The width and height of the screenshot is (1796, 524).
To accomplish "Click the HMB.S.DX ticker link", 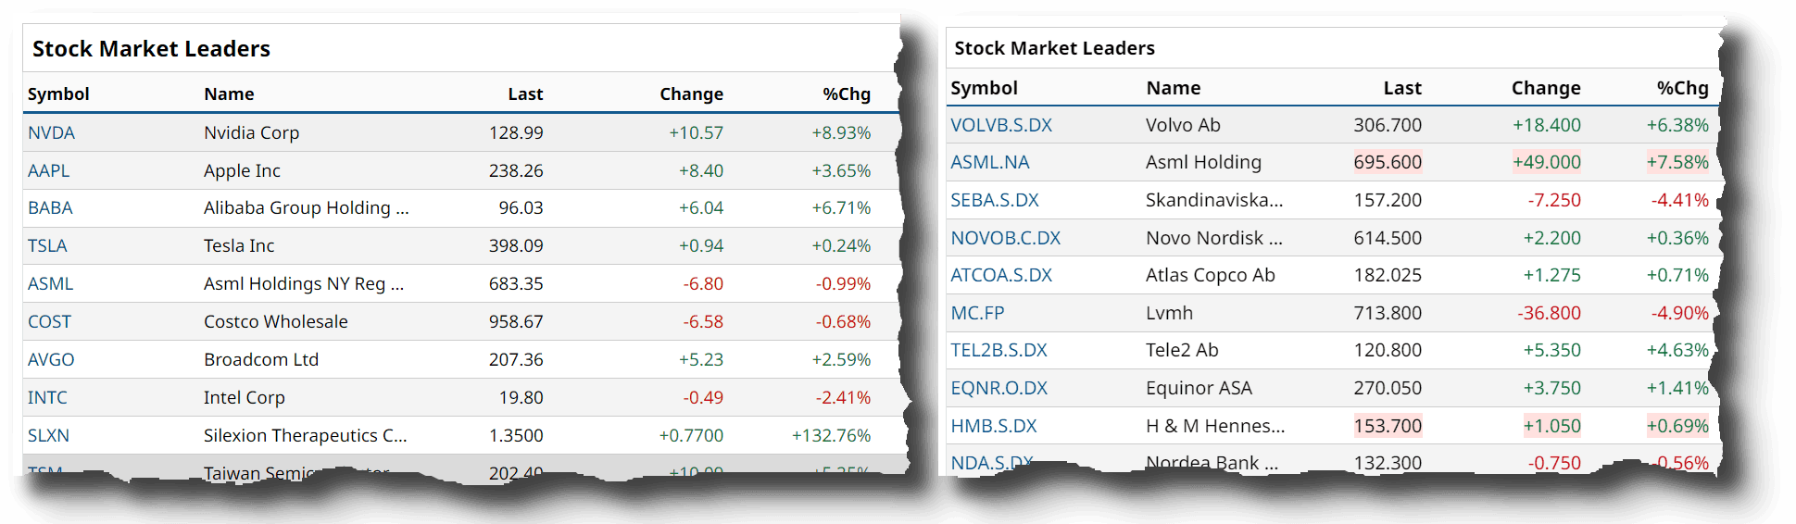I will click(x=994, y=426).
